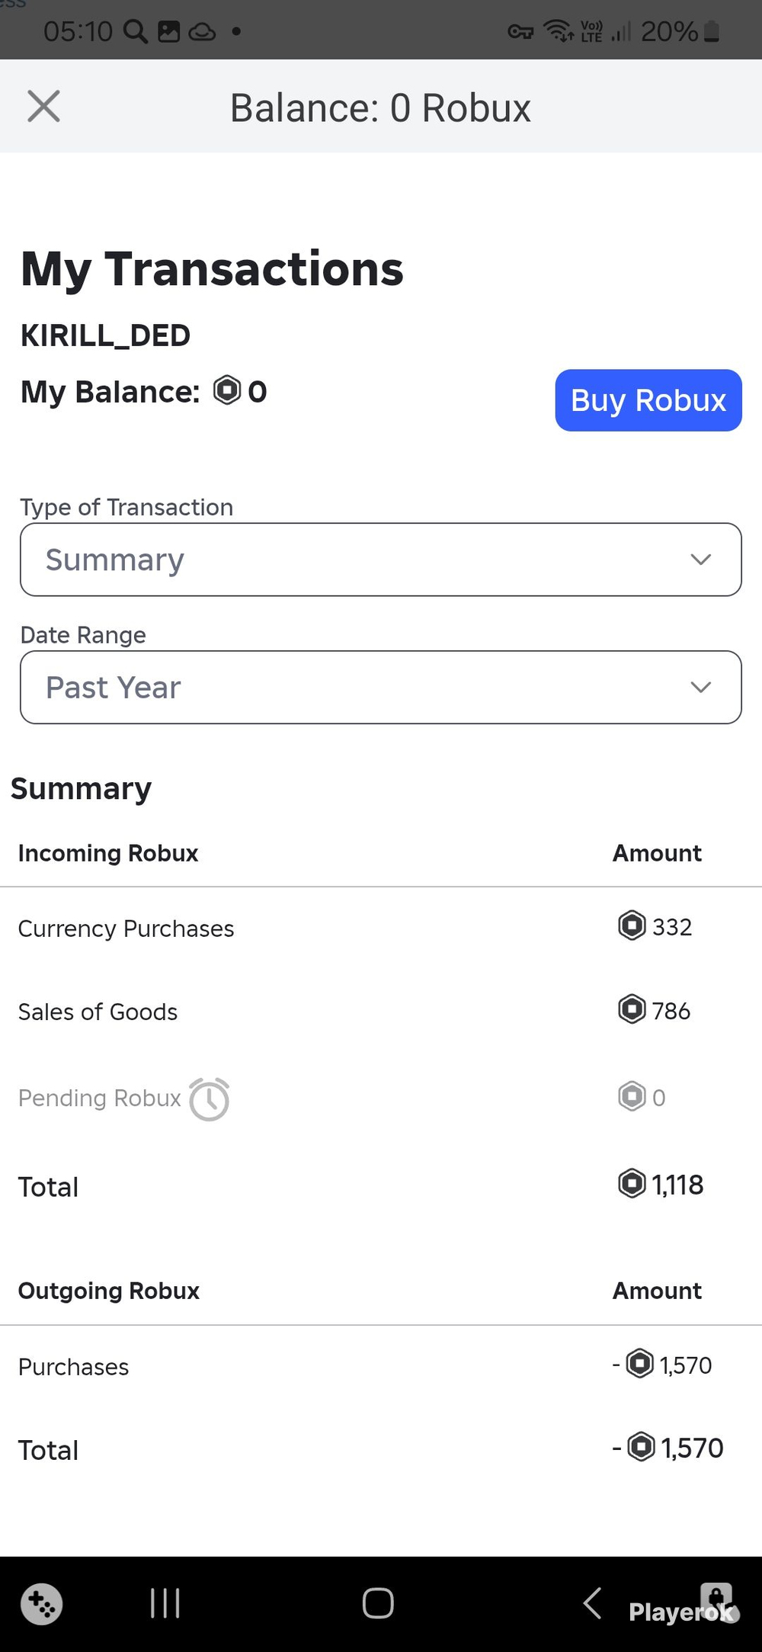Tap the Pending Robux label
762x1652 pixels.
100,1098
